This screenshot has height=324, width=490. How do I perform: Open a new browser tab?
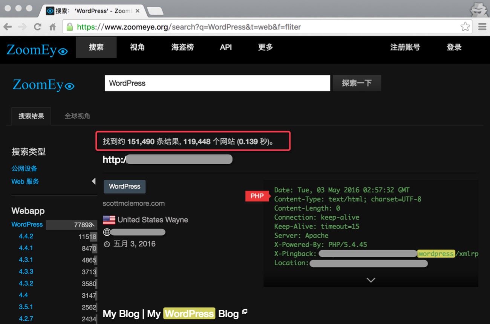155,11
